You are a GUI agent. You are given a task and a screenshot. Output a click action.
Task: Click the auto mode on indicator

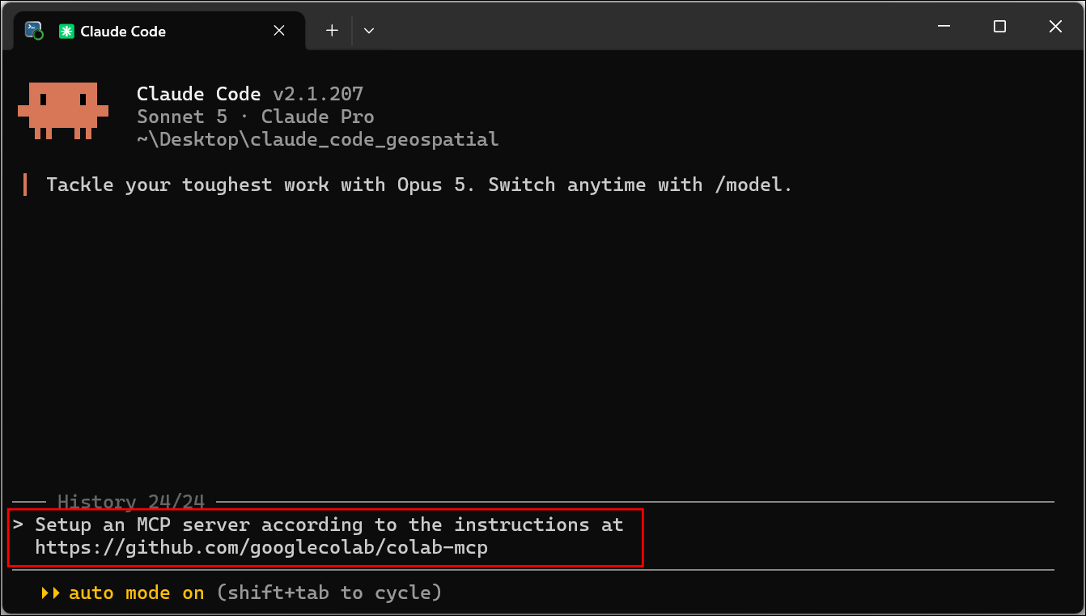[136, 593]
